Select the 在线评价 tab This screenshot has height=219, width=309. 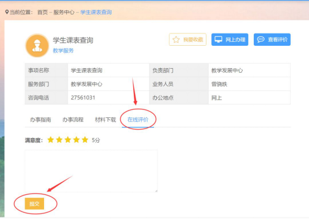coord(138,120)
